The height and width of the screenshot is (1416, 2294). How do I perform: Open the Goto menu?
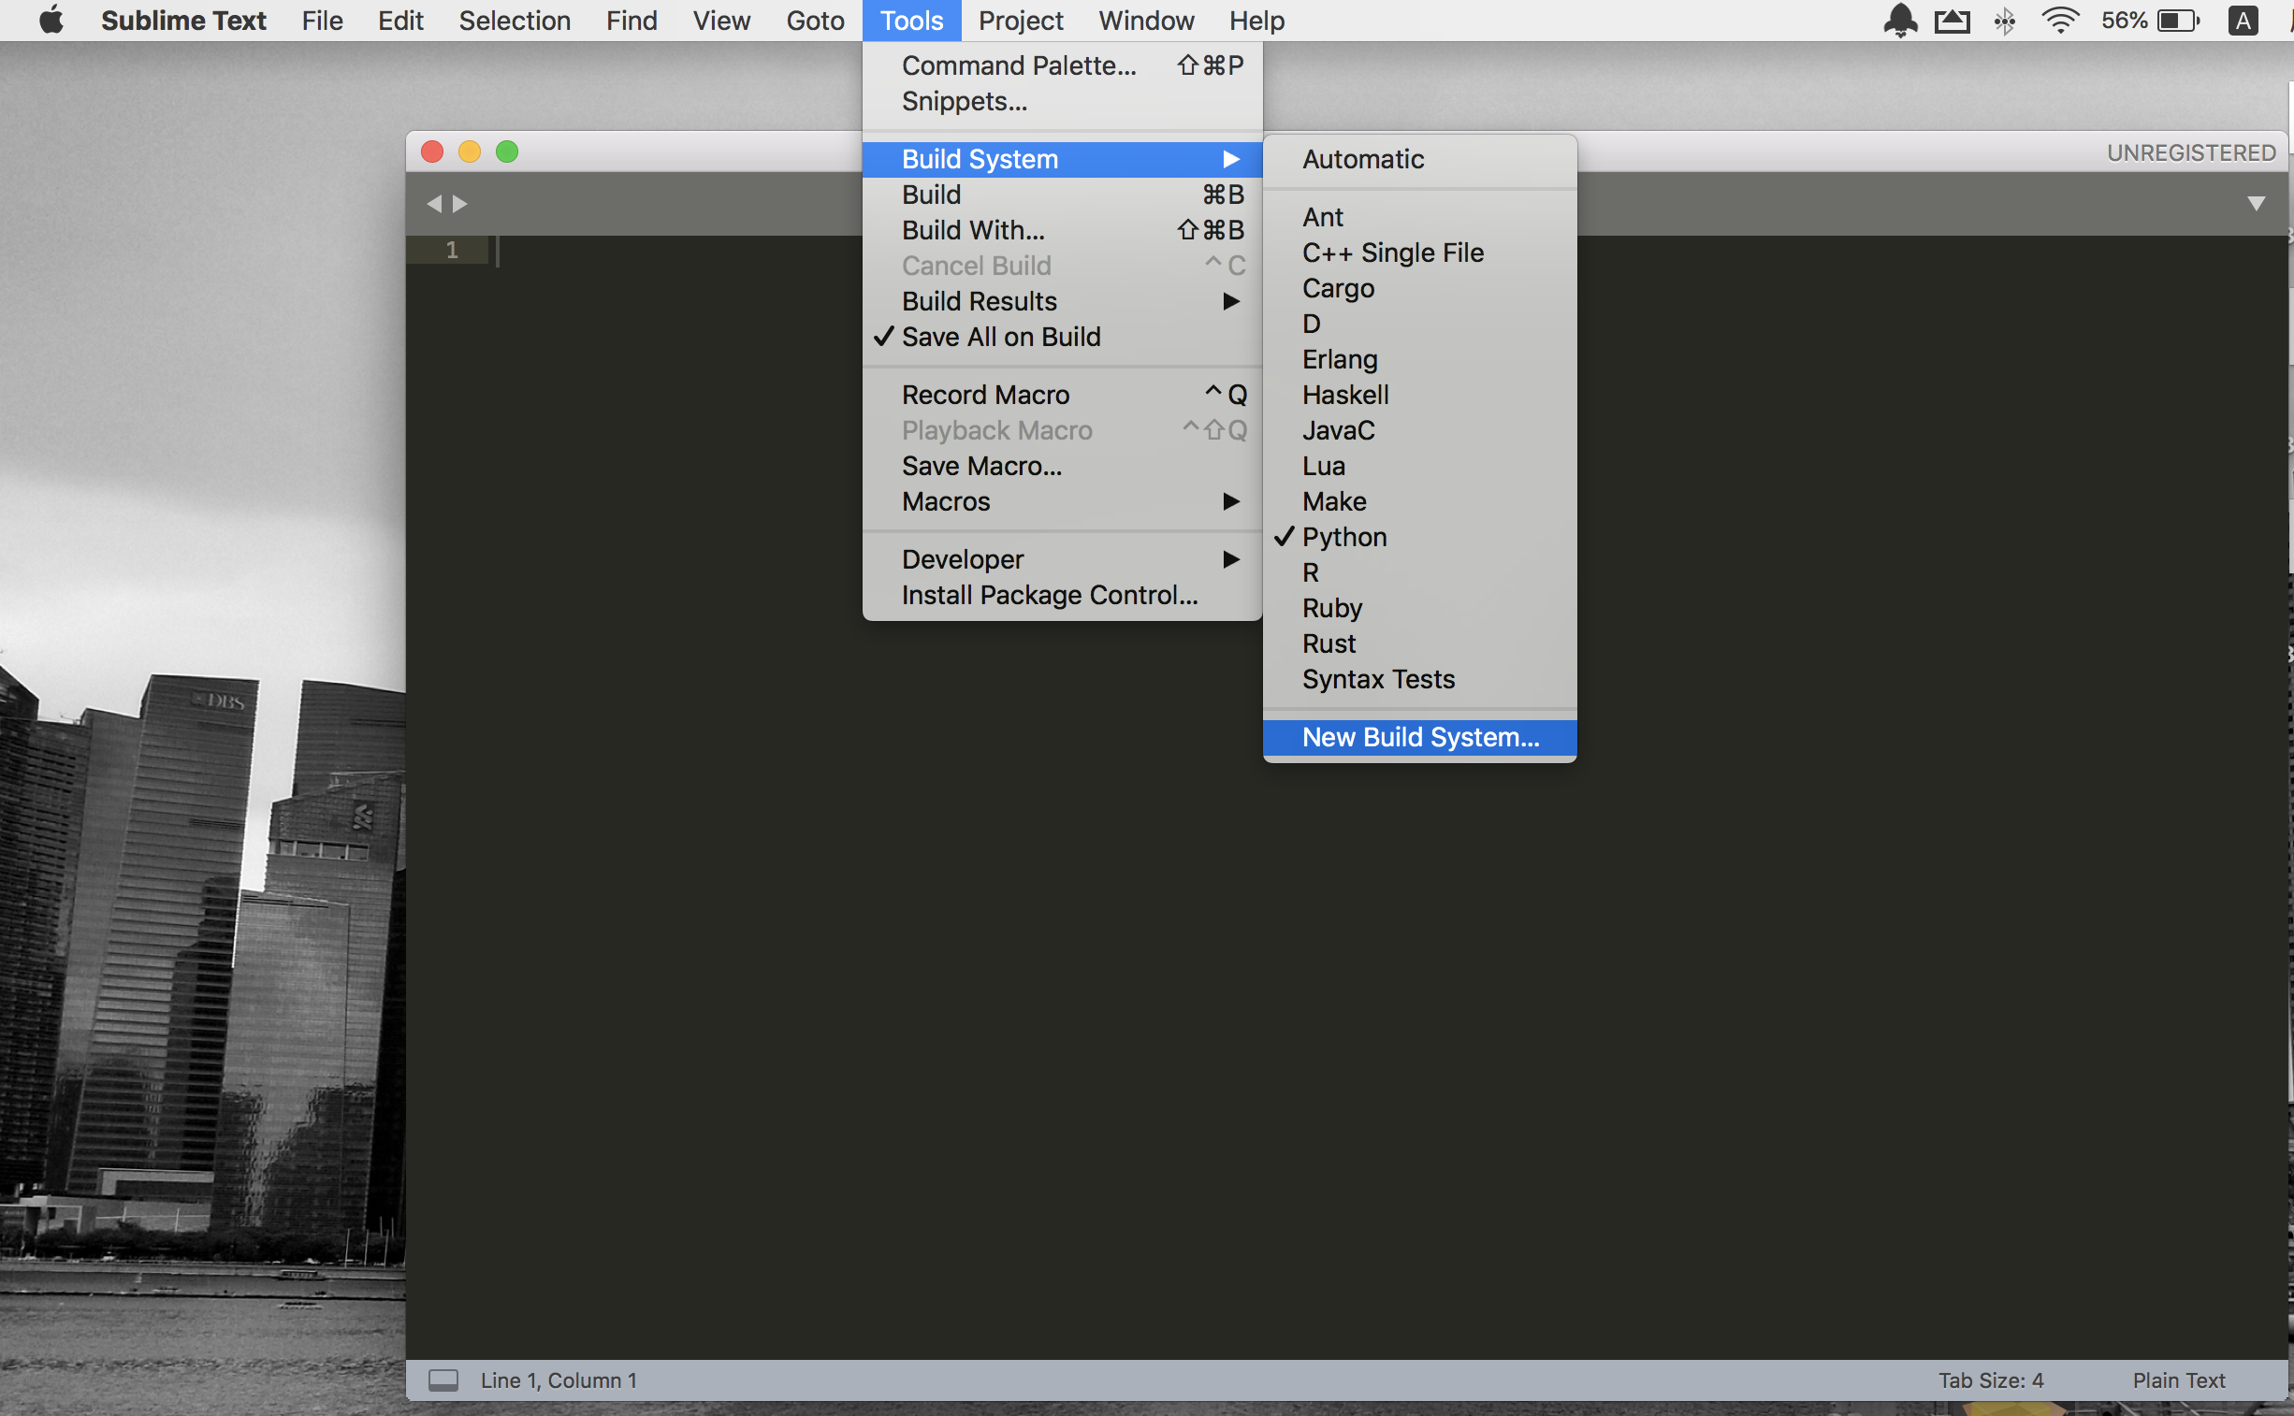tap(815, 20)
